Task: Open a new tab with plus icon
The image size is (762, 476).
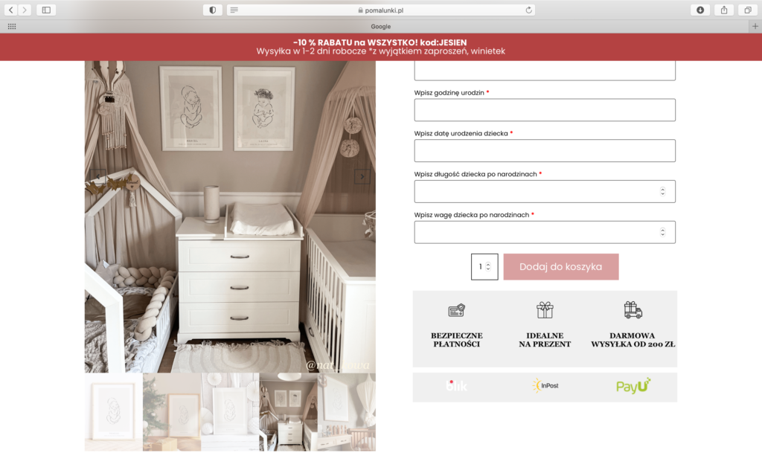Action: pyautogui.click(x=755, y=26)
